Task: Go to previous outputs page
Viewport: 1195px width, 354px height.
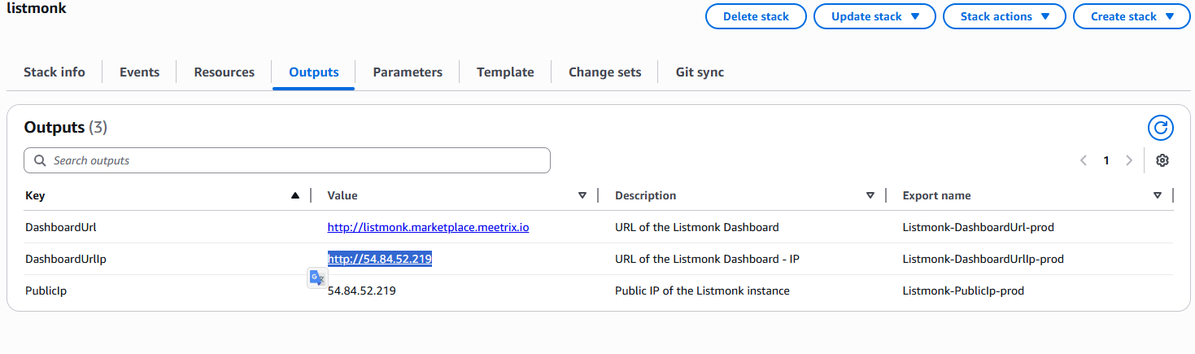Action: tap(1084, 160)
